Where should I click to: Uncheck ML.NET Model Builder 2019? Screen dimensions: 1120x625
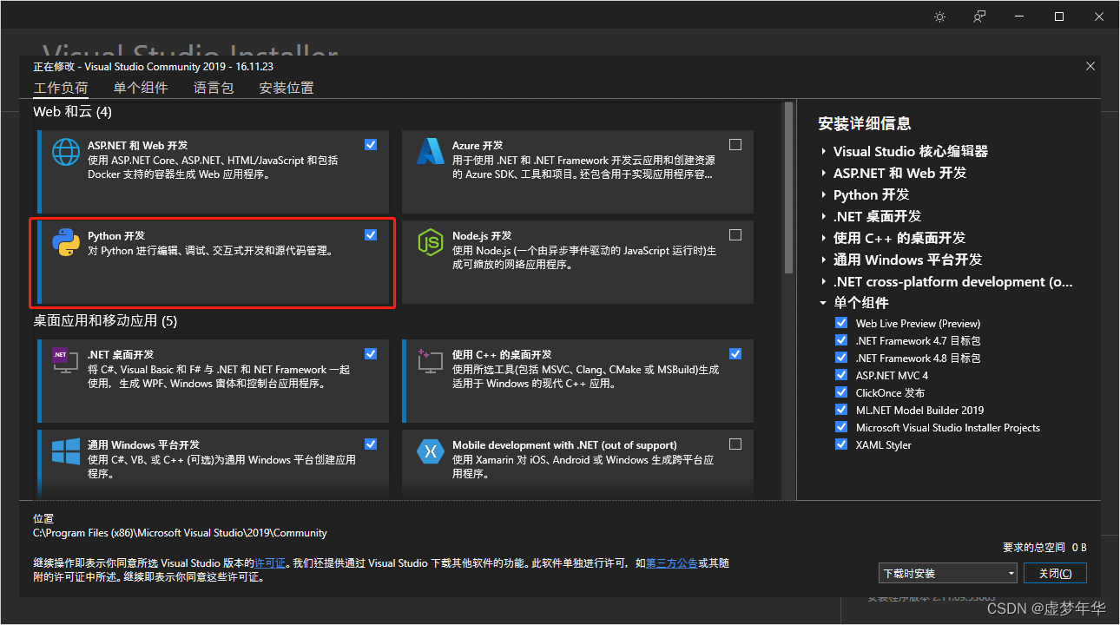point(840,410)
